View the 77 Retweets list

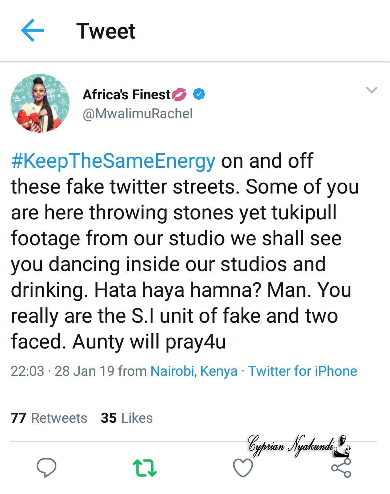coord(49,418)
